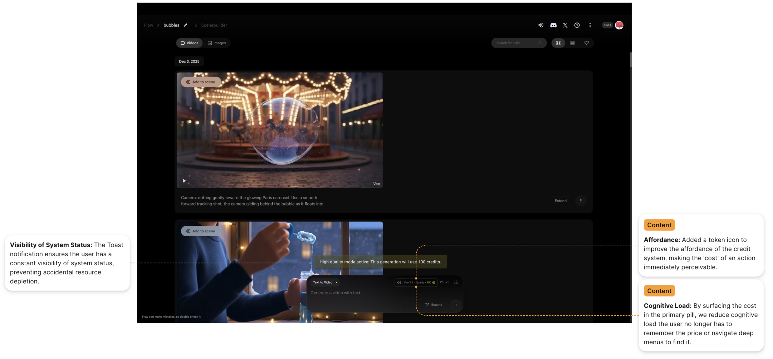Mute sound via top bar speaker icon

[540, 25]
